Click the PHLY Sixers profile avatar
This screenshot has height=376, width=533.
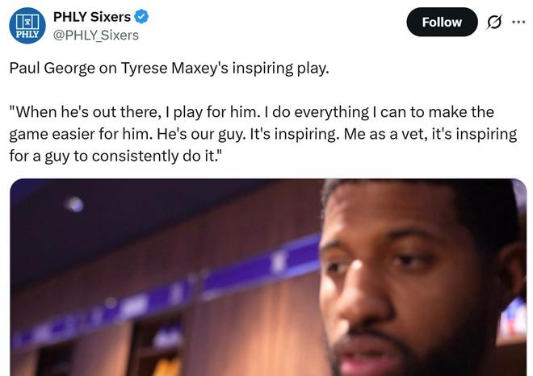point(27,26)
